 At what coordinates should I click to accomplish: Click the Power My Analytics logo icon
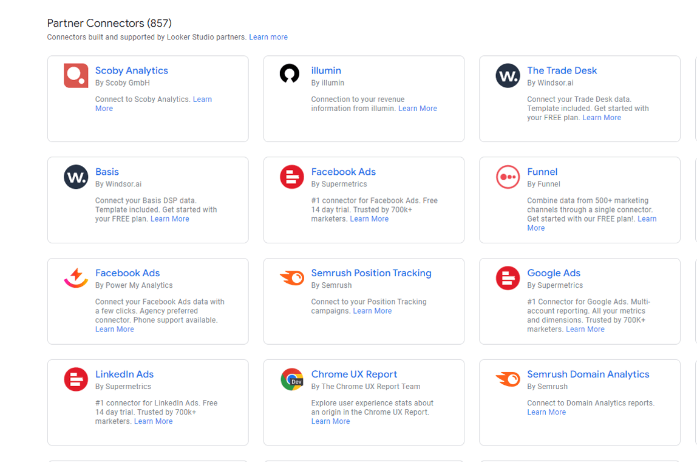76,278
